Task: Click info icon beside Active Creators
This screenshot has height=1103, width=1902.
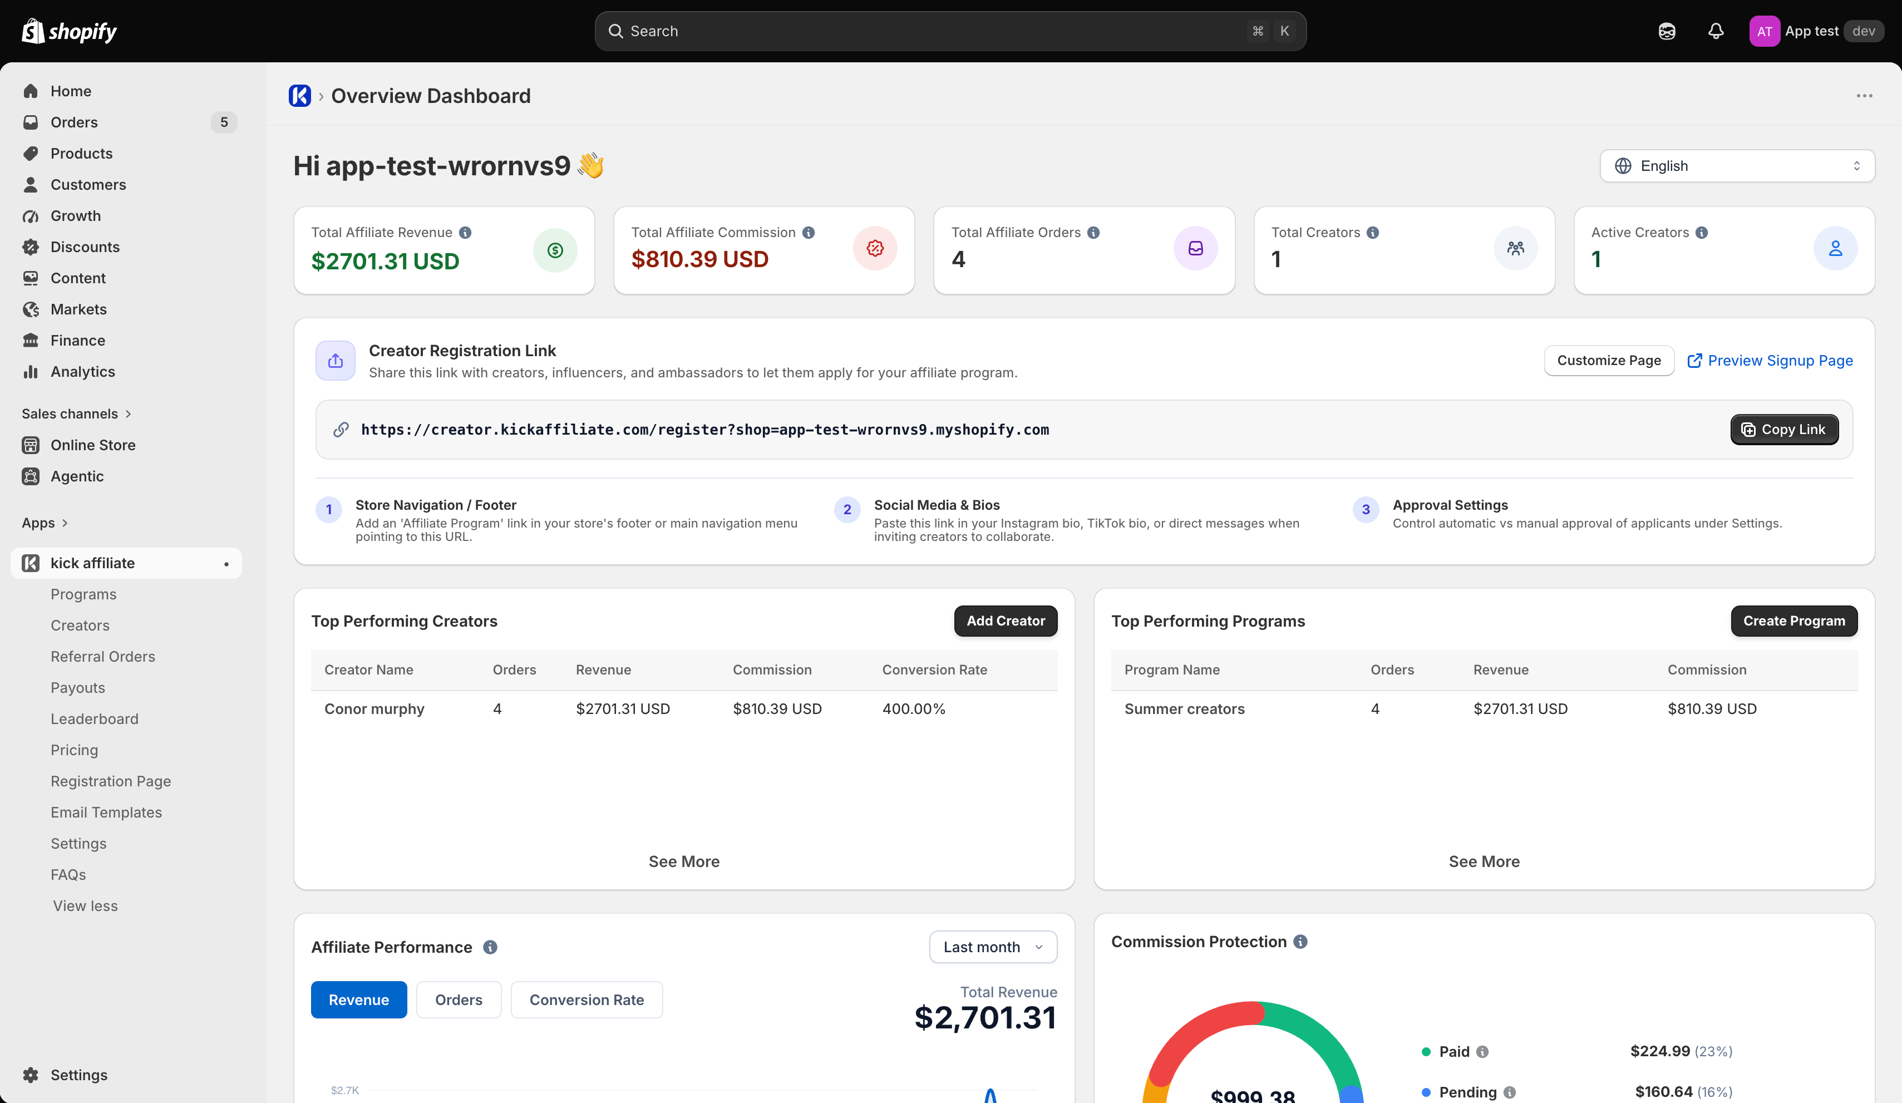Action: tap(1701, 233)
